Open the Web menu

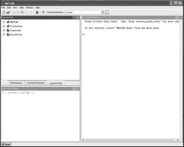pyautogui.click(x=22, y=8)
